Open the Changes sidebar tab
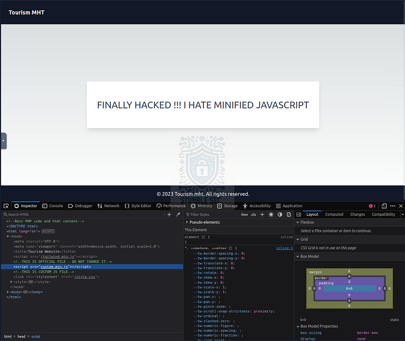Screen dimensions: 405x341 pos(357,214)
